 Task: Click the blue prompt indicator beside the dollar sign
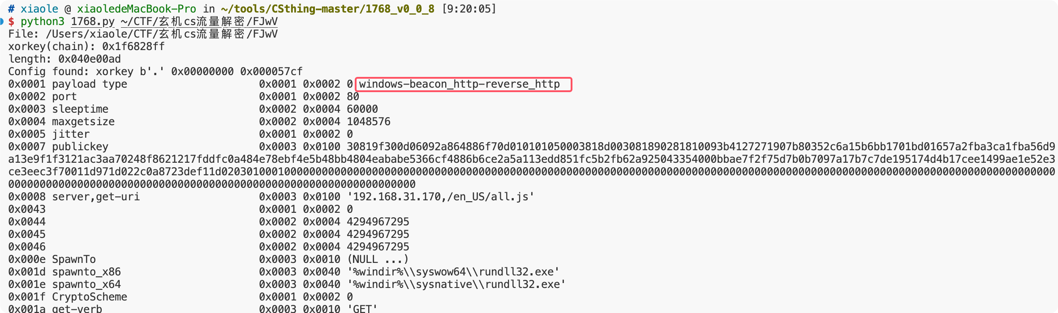[x=2, y=21]
